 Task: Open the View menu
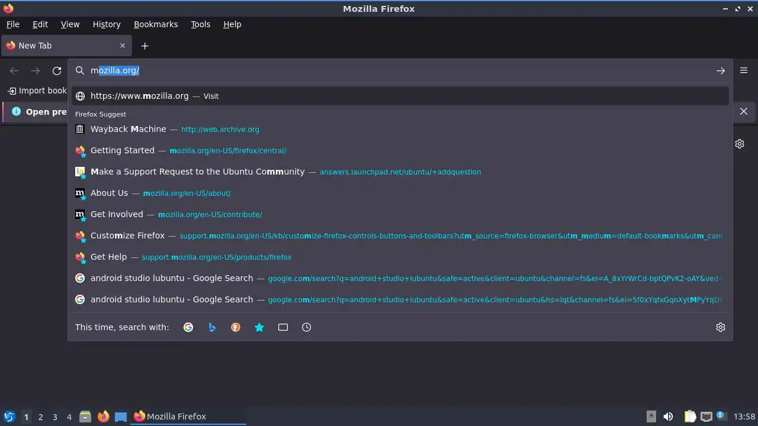[x=70, y=24]
